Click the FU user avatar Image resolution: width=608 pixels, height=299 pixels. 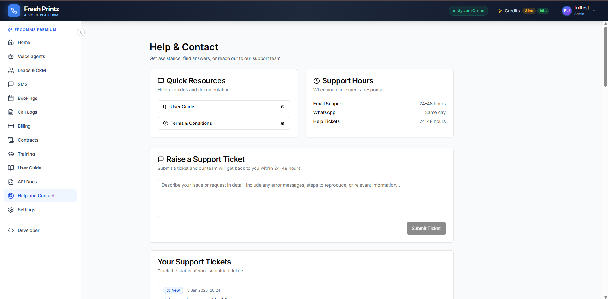[567, 11]
